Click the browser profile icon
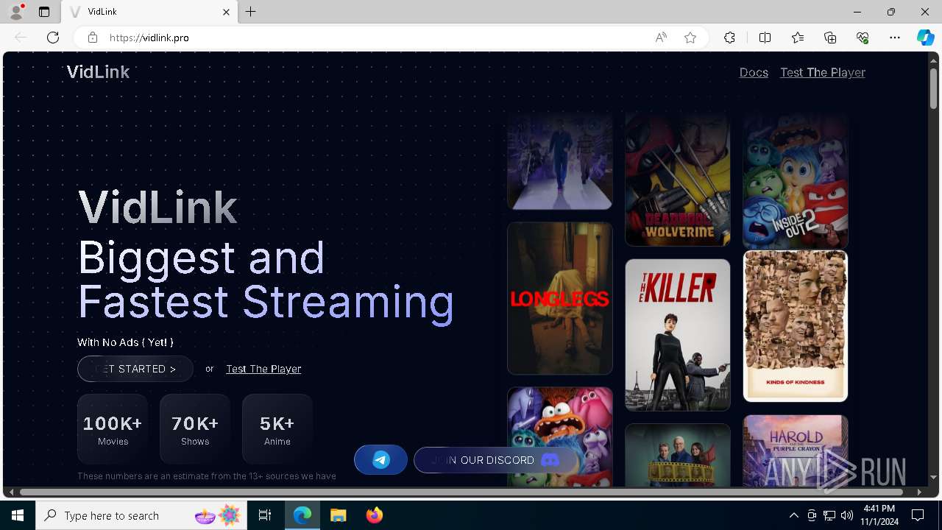Screen dimensions: 942x530 [16, 12]
